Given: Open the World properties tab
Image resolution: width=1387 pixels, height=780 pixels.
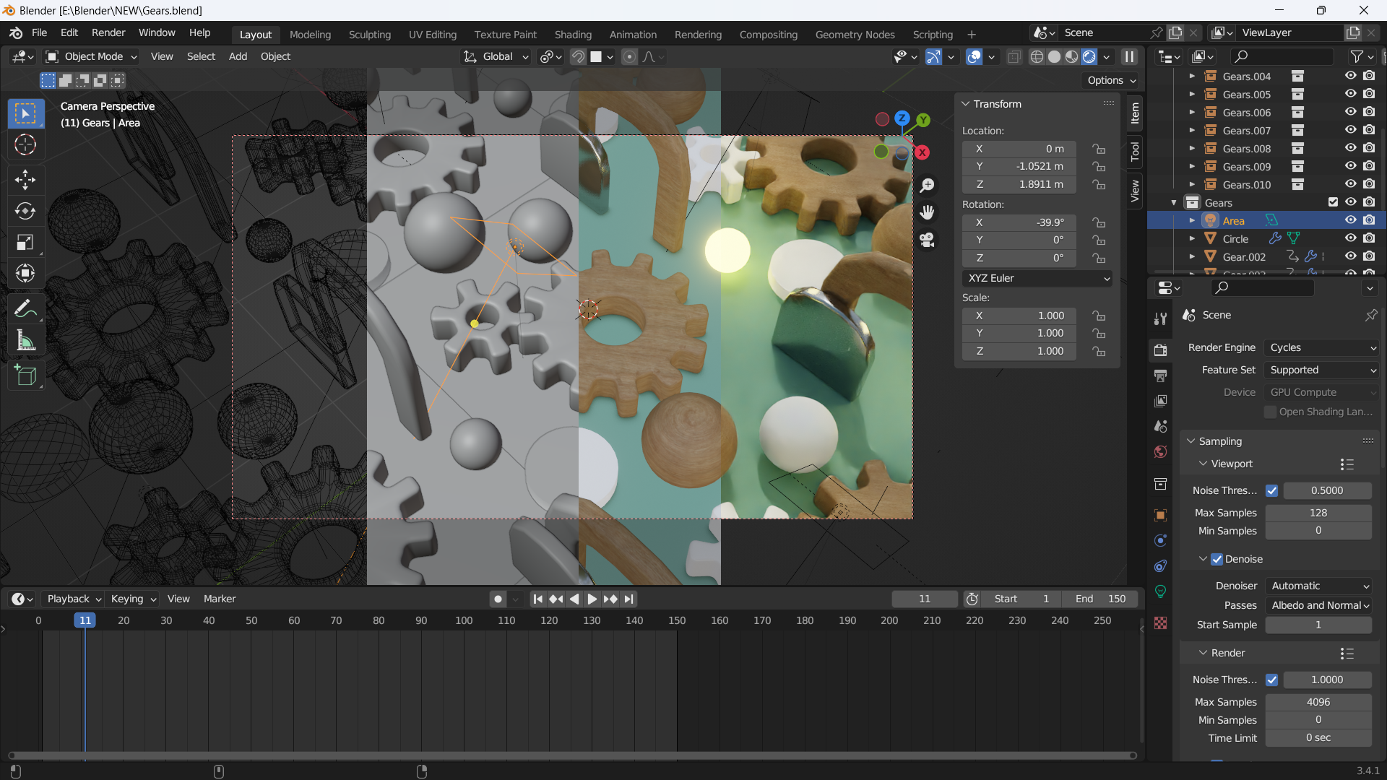Looking at the screenshot, I should [1160, 451].
